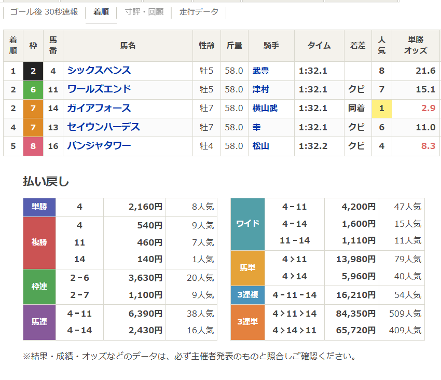Viewport: 441px width, 380px height.
Task: Click the 5,960円 exacta payout
Action: [x=359, y=276]
